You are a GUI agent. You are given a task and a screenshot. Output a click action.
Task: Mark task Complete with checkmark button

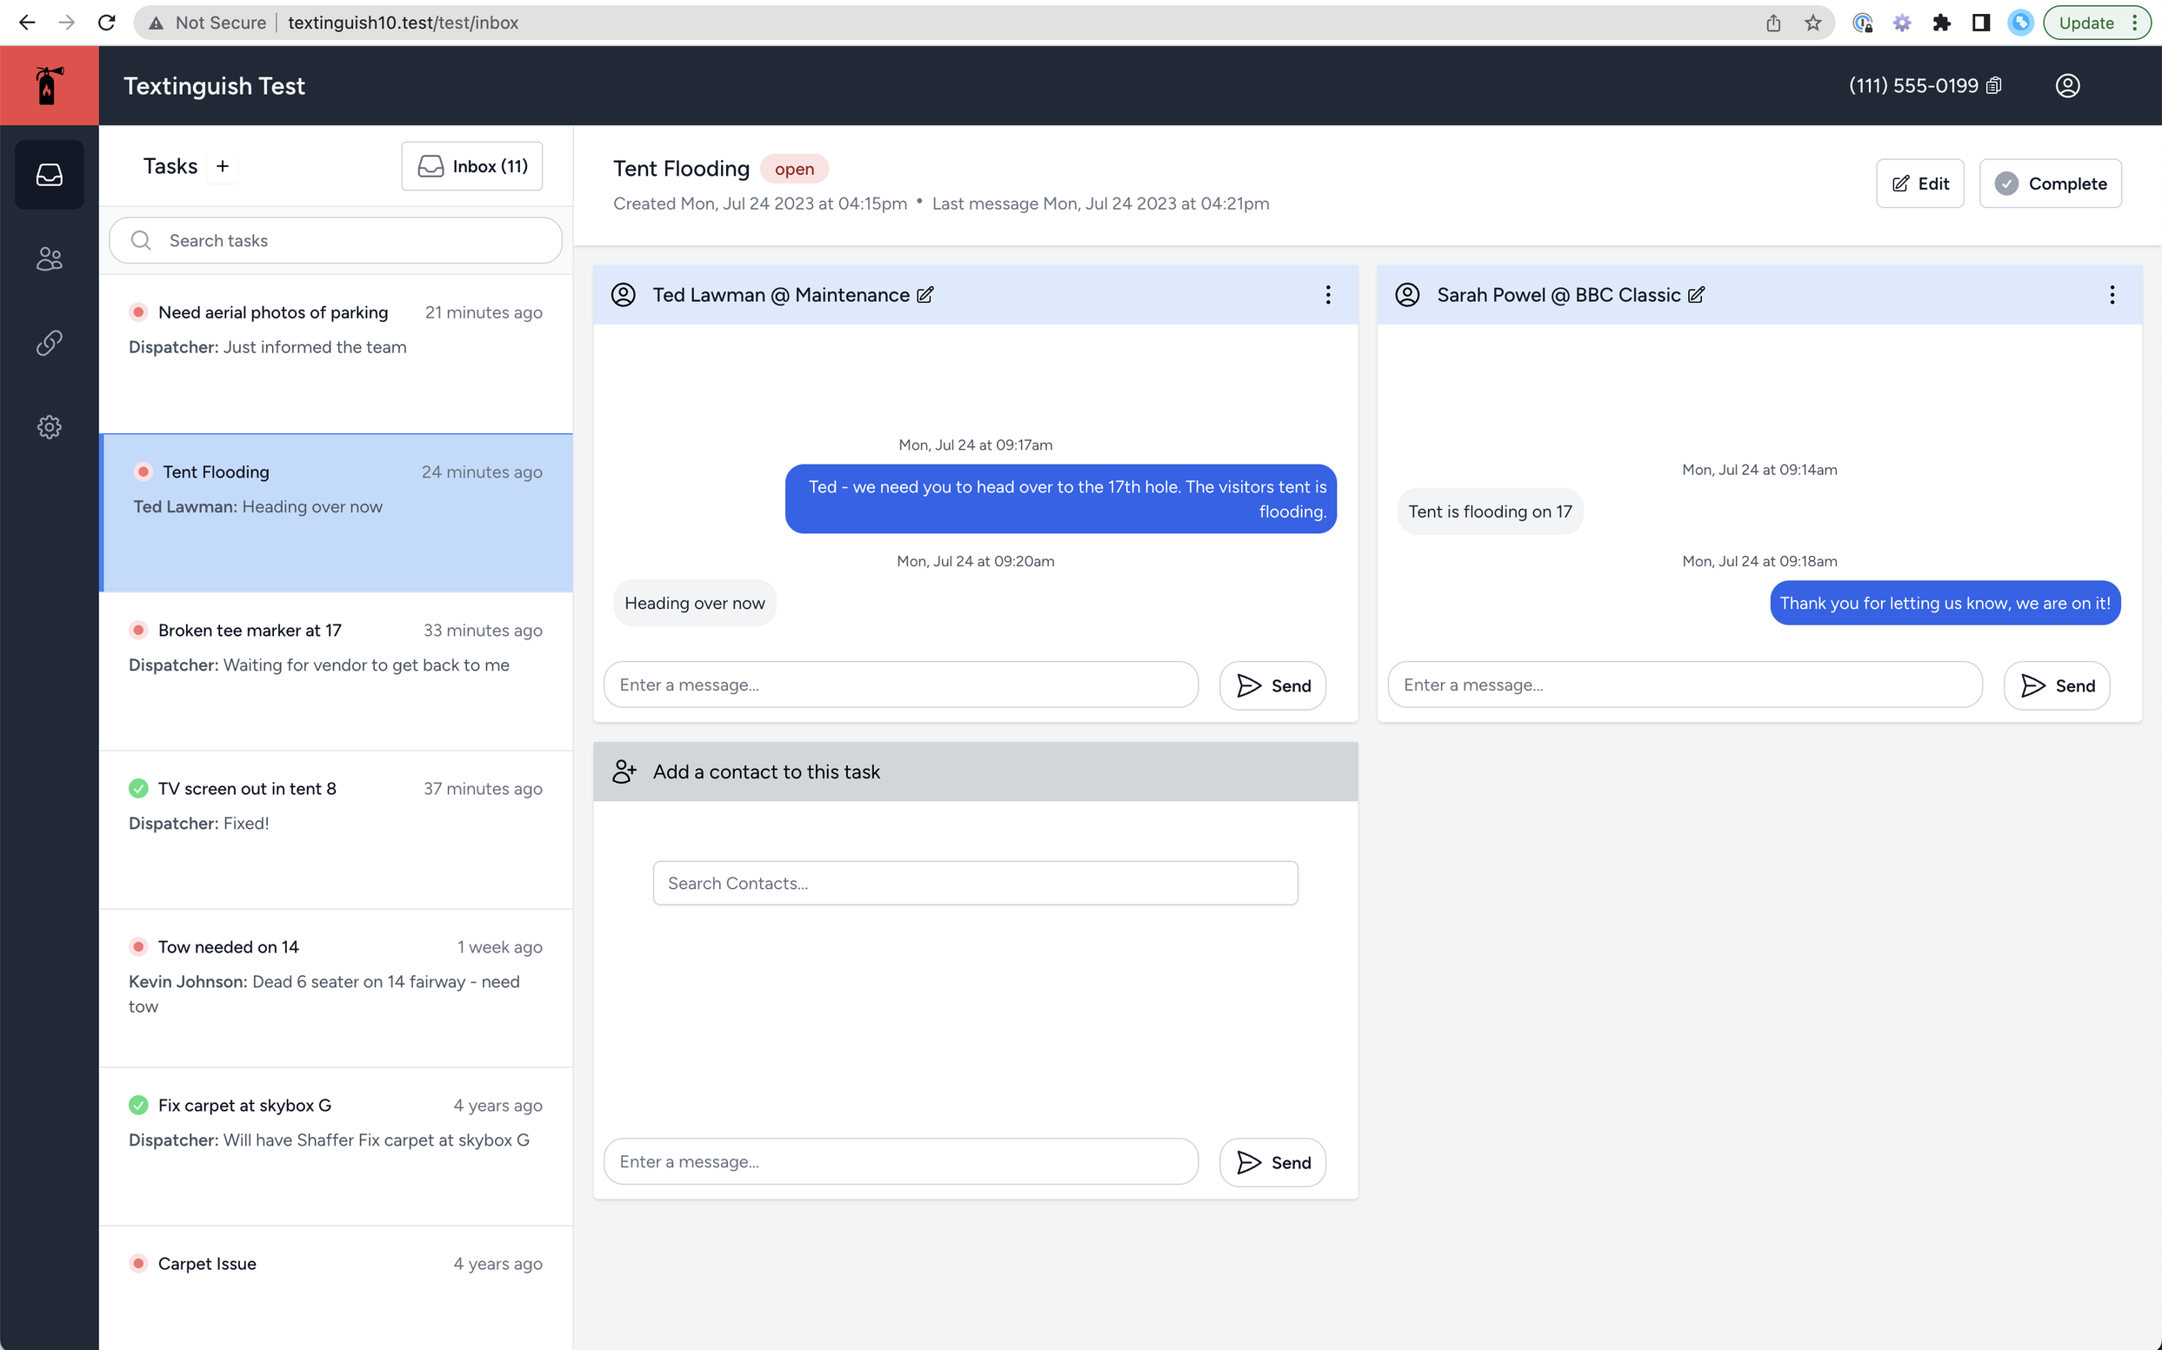[x=2050, y=183]
